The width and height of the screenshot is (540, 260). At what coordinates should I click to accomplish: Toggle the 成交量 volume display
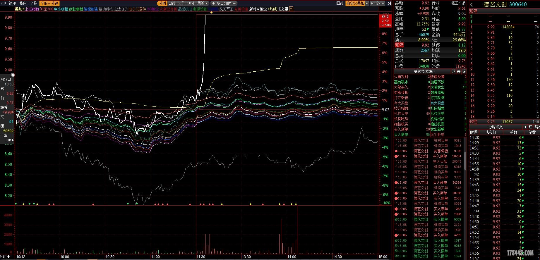tap(283, 9)
